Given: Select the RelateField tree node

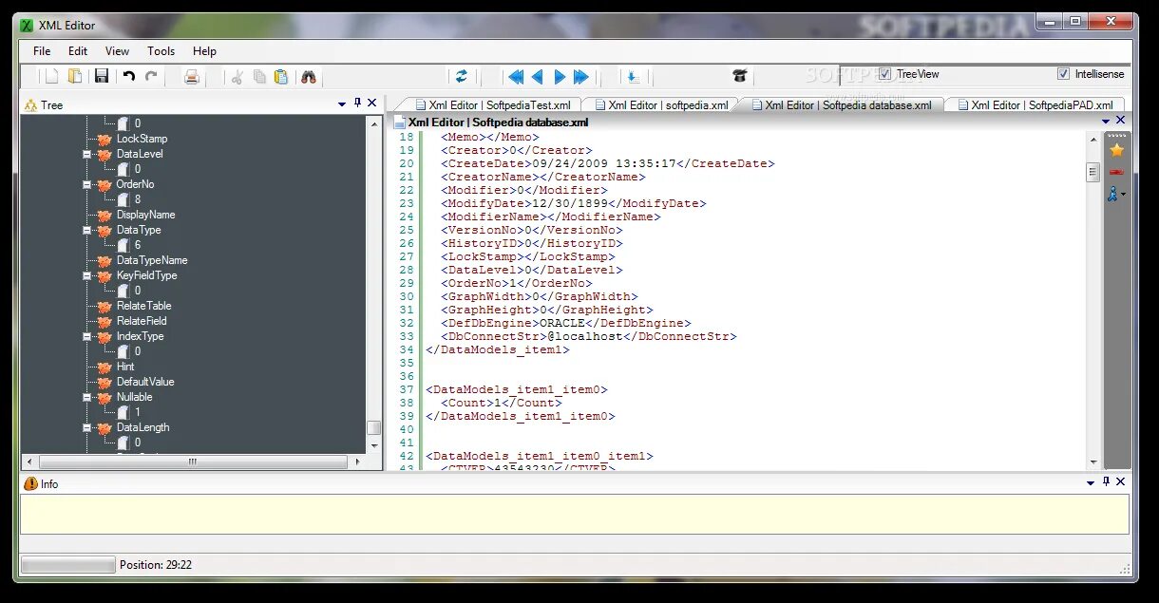Looking at the screenshot, I should coord(142,321).
